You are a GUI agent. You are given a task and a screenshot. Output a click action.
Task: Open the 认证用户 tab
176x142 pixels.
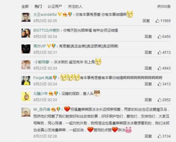(x=55, y=6)
